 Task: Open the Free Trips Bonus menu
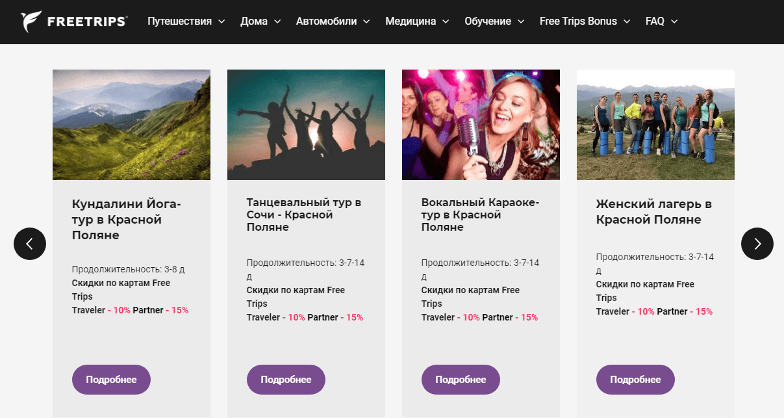[x=578, y=21]
